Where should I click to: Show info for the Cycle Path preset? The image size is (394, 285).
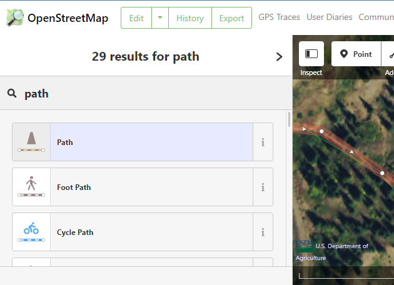tap(263, 232)
